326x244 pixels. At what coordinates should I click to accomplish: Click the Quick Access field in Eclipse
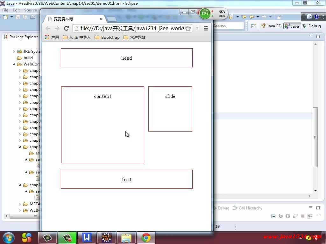228,26
